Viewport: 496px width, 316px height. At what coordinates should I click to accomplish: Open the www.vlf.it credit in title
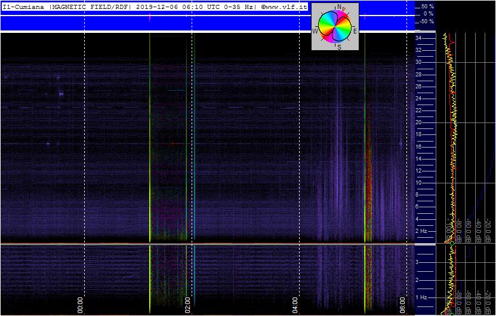(x=284, y=7)
